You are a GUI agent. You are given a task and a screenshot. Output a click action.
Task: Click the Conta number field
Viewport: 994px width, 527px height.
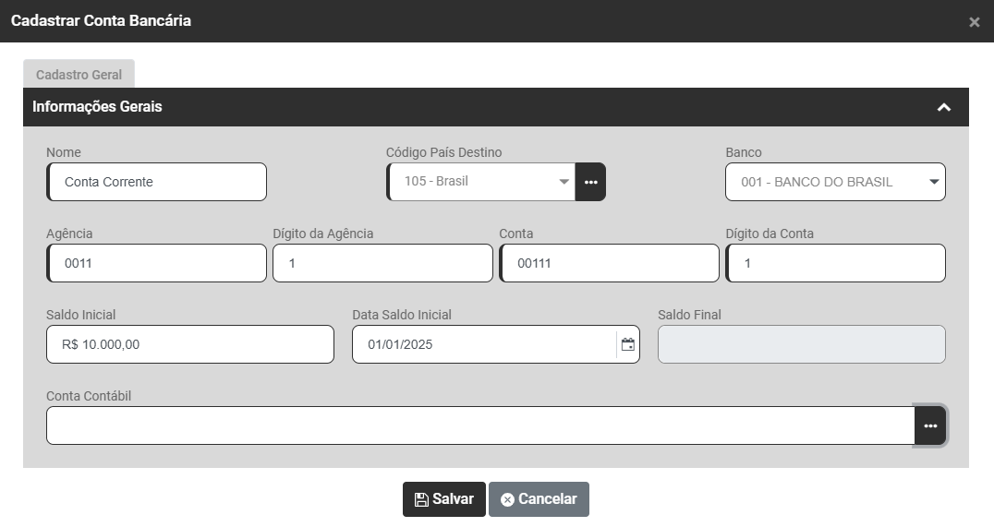tap(610, 263)
